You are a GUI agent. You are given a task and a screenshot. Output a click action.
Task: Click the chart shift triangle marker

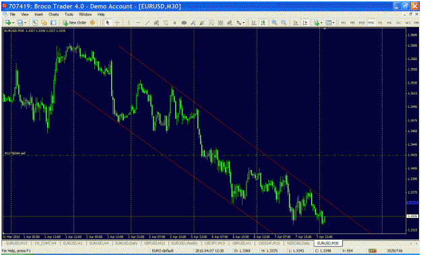[x=325, y=28]
